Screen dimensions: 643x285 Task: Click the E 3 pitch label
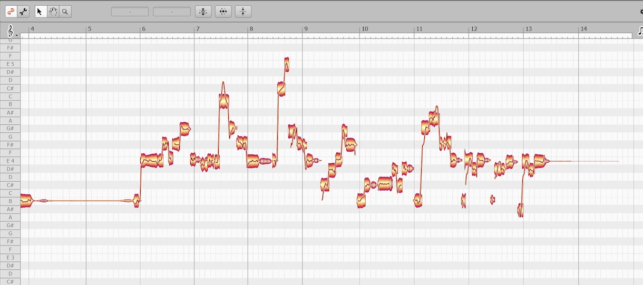(x=10, y=257)
